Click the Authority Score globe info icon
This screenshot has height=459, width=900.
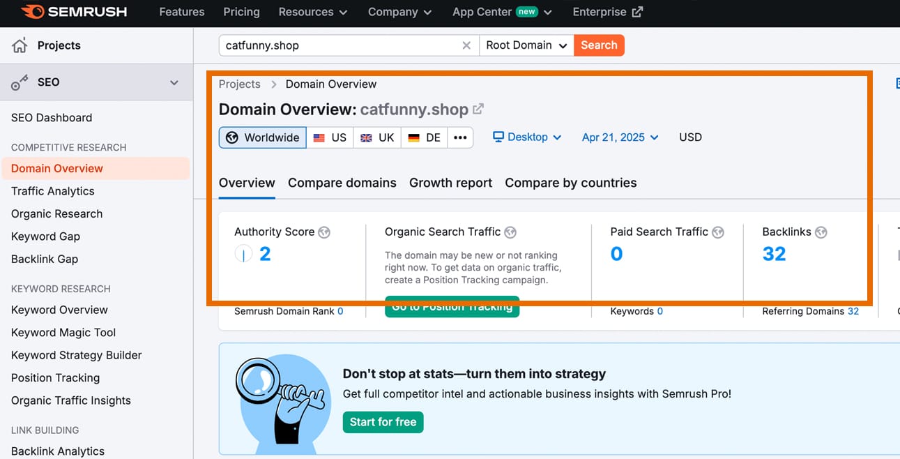point(324,232)
